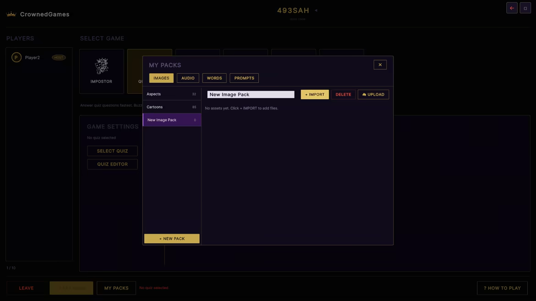The width and height of the screenshot is (536, 301).
Task: Select the Cartoons pack
Action: coord(172,107)
